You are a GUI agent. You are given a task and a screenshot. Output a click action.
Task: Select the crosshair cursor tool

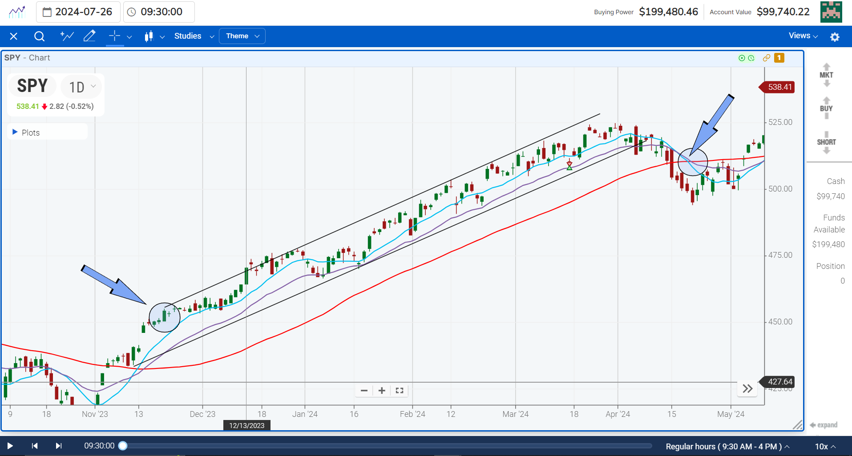pyautogui.click(x=113, y=36)
